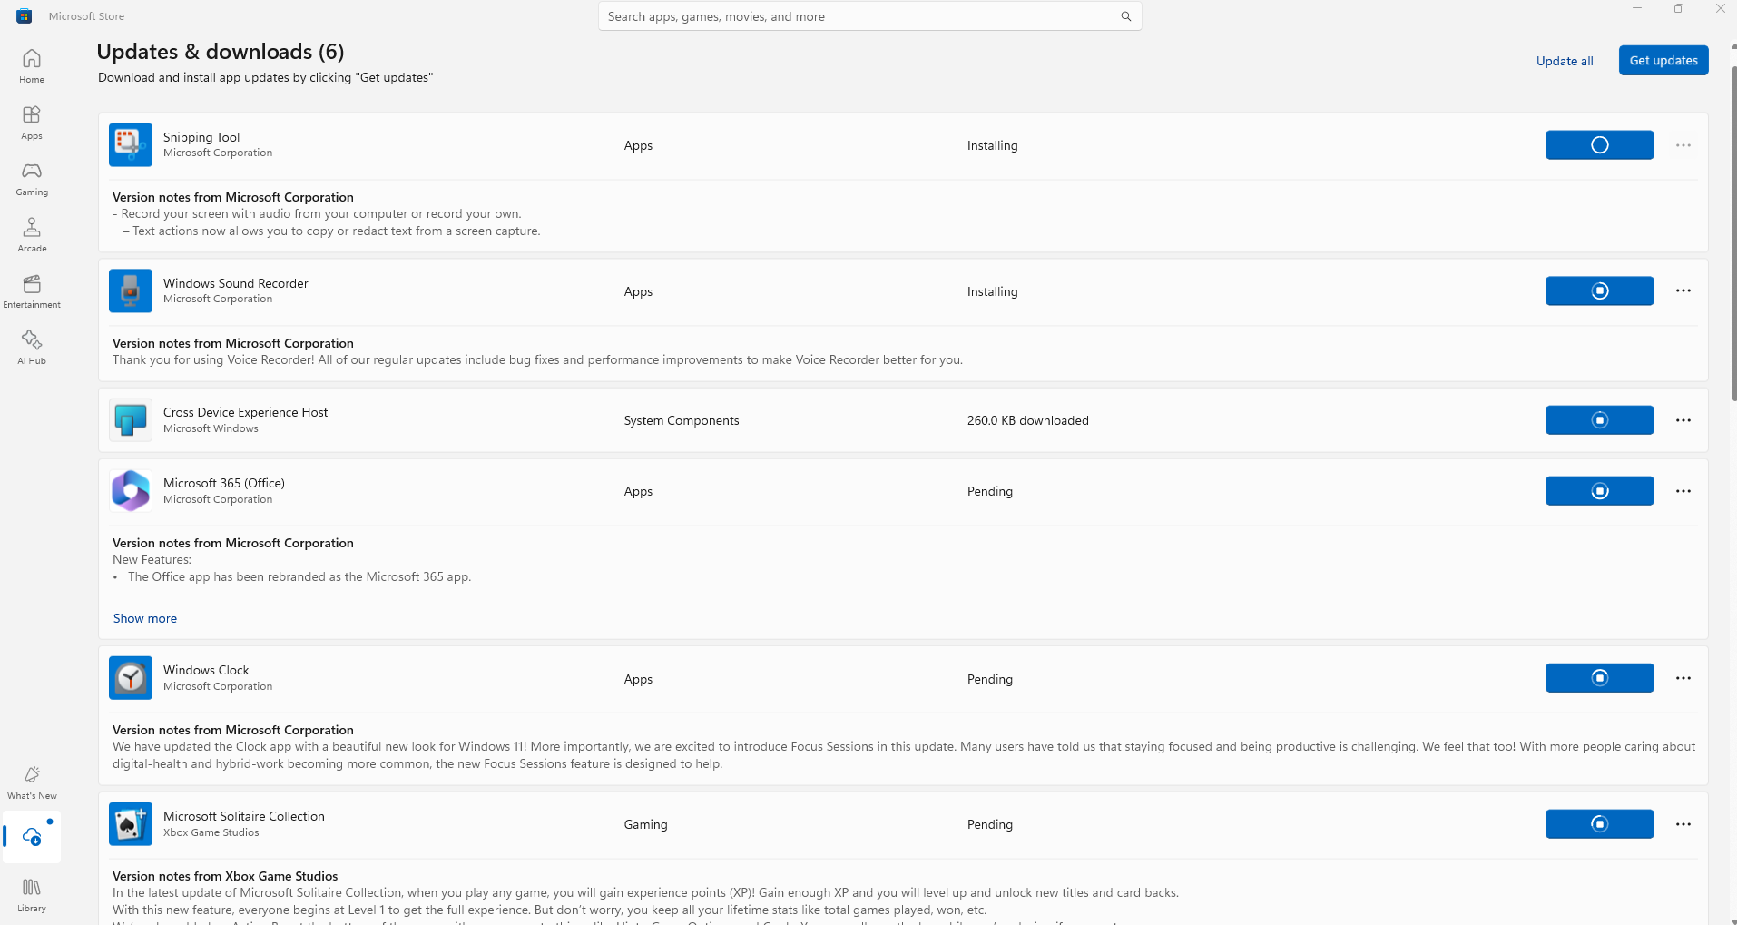Open the Gaming section

[32, 179]
